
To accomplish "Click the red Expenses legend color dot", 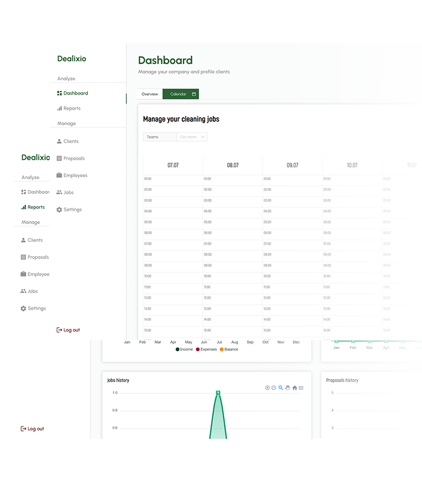I will point(197,349).
